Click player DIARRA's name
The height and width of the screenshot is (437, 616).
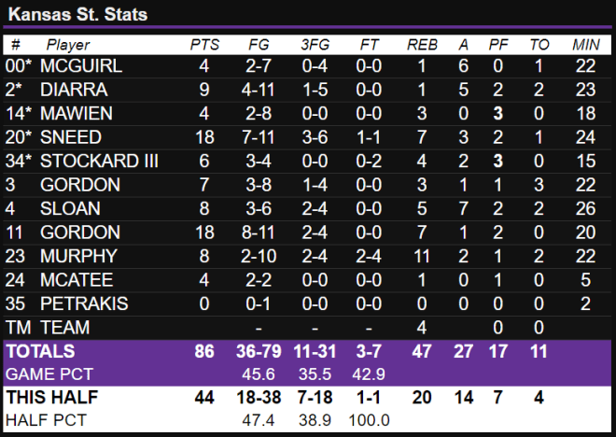74,90
